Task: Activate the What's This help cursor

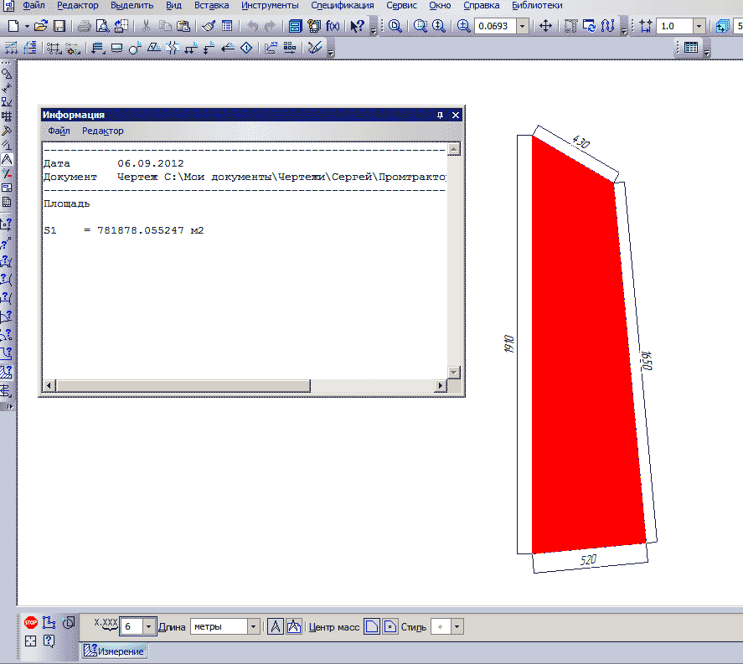Action: click(x=358, y=26)
